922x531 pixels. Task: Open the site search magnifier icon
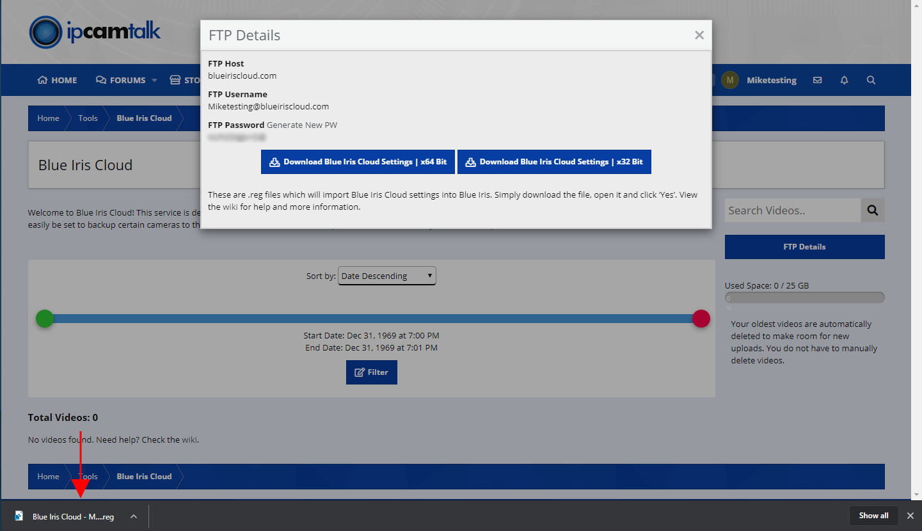click(871, 80)
